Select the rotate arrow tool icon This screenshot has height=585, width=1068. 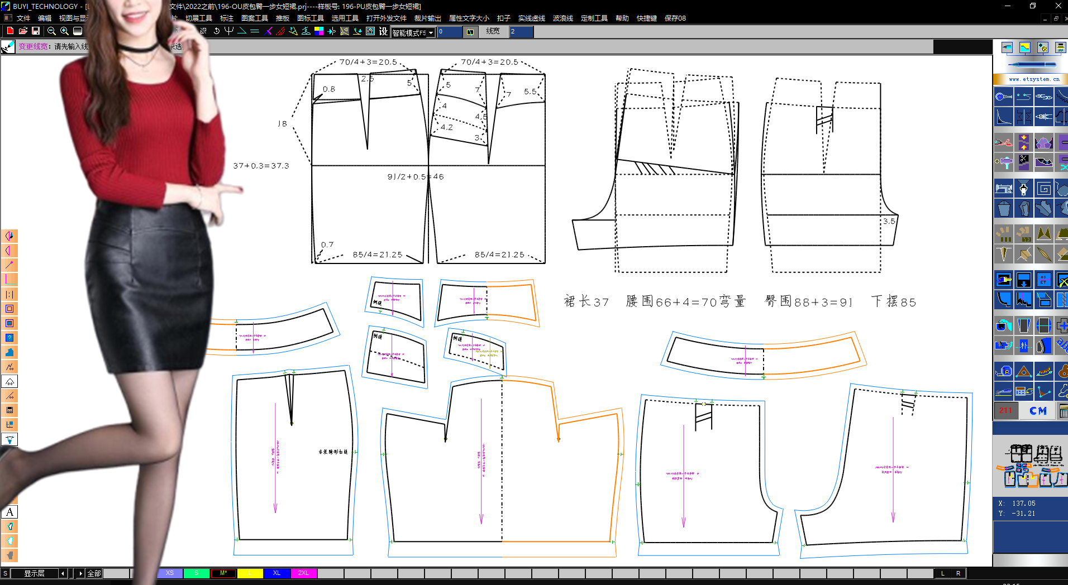[217, 31]
